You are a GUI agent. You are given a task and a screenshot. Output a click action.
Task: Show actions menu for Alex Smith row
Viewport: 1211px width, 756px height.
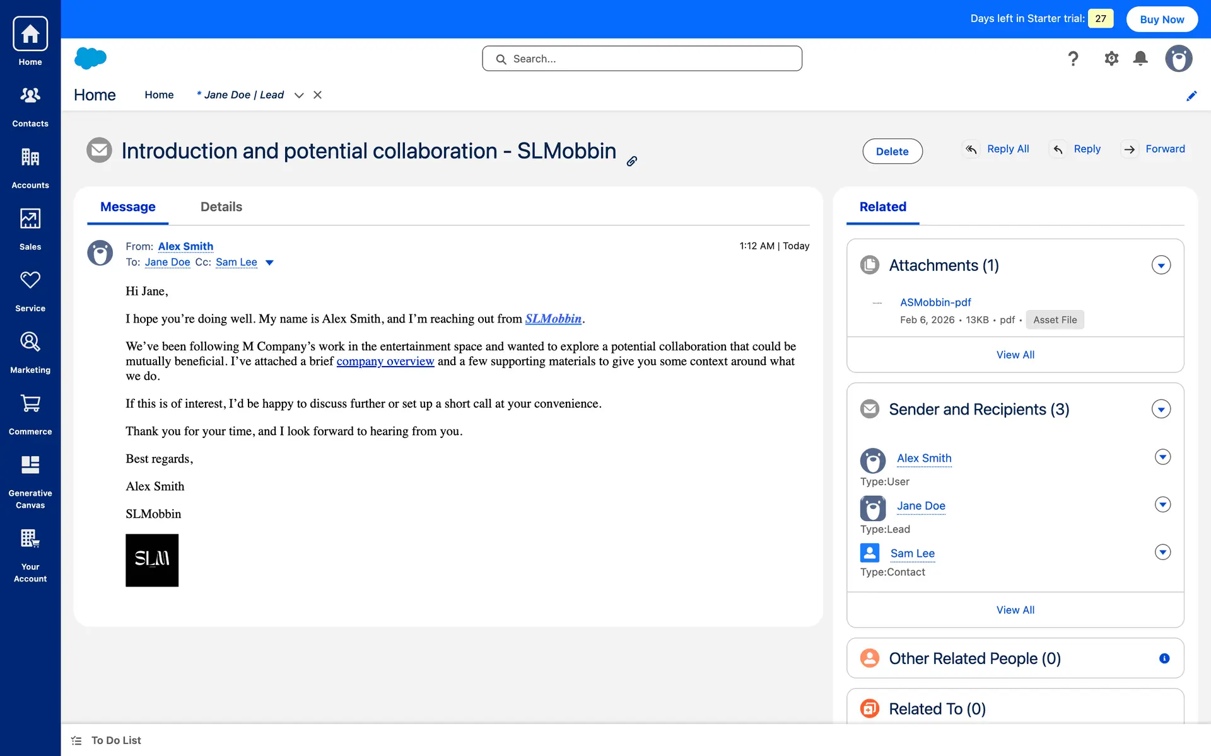(1162, 457)
